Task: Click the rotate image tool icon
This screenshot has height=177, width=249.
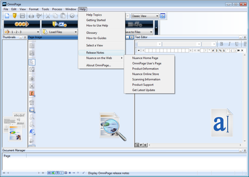Action: click(32, 132)
